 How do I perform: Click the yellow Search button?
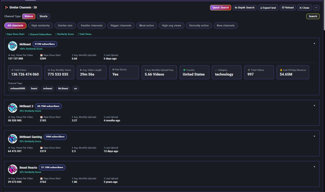[313, 16]
